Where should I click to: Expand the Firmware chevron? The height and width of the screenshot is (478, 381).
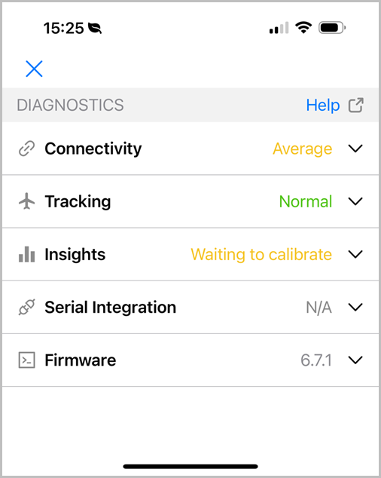[x=355, y=360]
